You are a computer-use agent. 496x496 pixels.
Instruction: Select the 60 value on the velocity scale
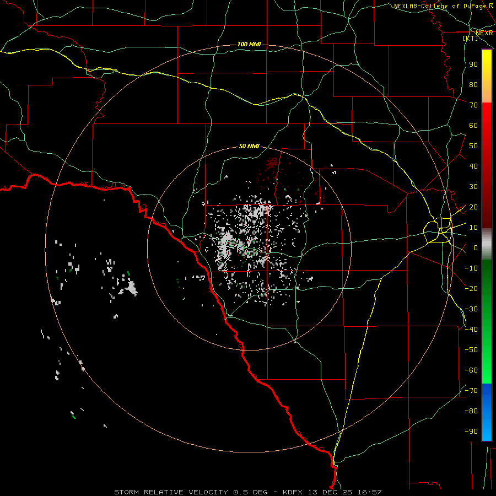473,126
